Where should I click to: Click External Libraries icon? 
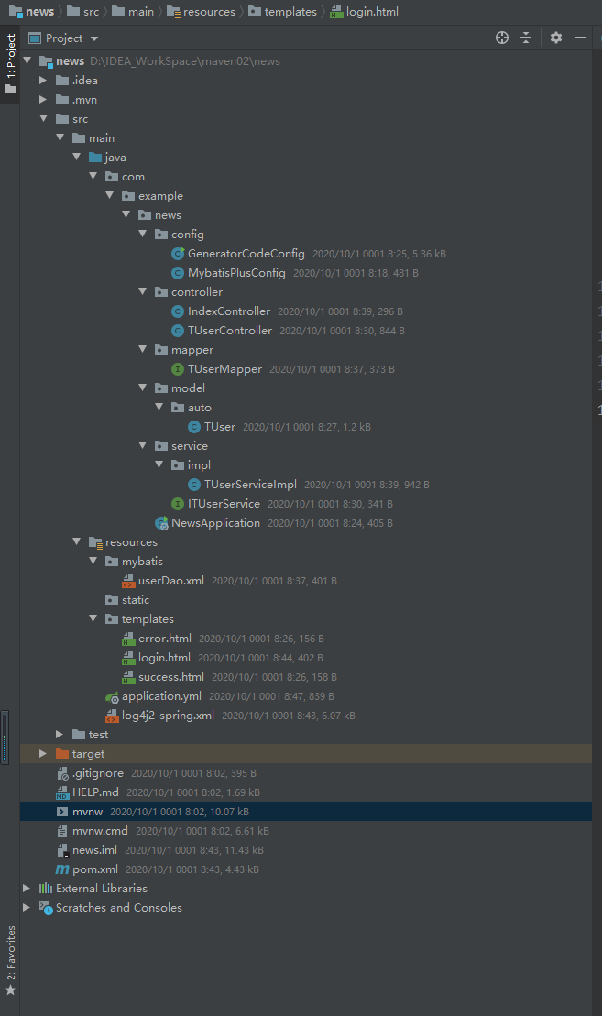tap(46, 889)
